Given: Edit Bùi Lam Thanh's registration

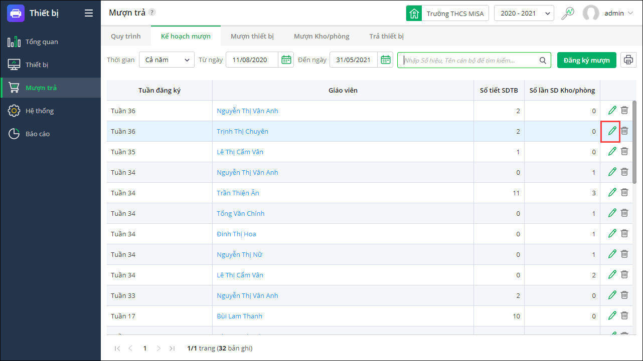Looking at the screenshot, I should pyautogui.click(x=612, y=316).
